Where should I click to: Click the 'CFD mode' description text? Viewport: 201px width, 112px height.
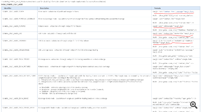click(x=57, y=33)
